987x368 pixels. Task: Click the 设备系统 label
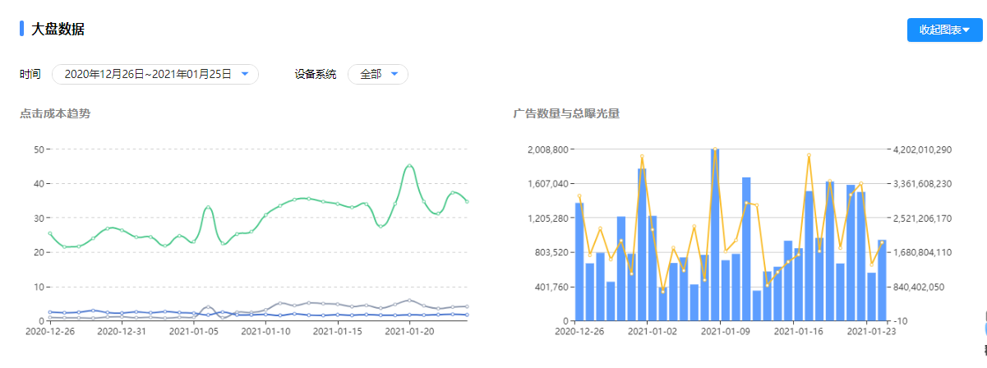[x=316, y=75]
